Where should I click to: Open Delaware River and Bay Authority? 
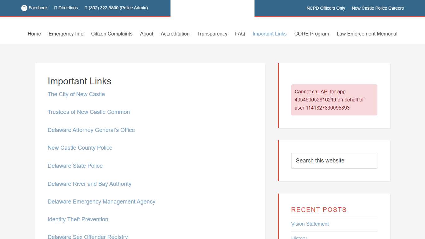tap(89, 184)
